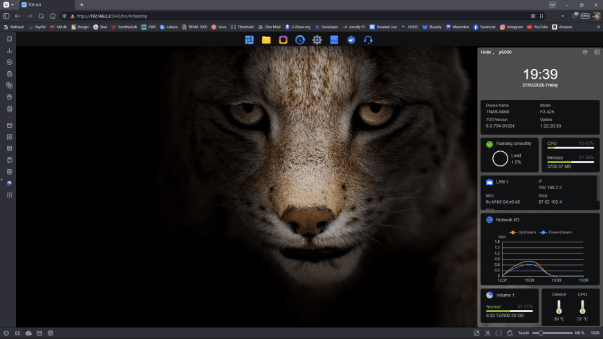Toggle the Downstream series in Network I/O legend
This screenshot has height=339, width=603.
[556, 232]
